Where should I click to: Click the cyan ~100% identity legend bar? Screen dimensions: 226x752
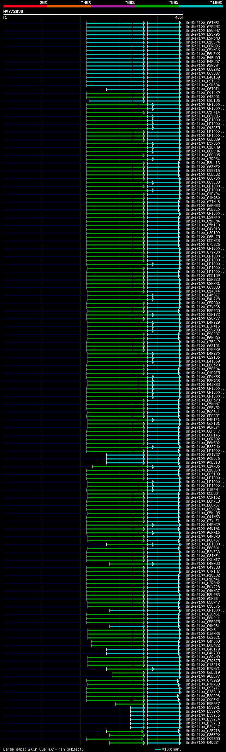201,6
